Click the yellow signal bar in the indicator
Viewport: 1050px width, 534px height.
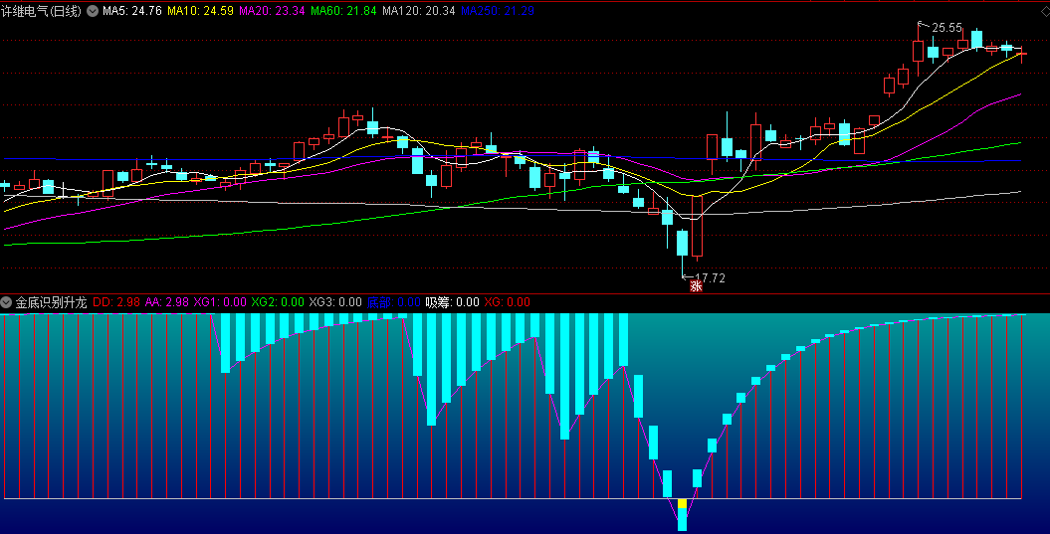pyautogui.click(x=682, y=504)
